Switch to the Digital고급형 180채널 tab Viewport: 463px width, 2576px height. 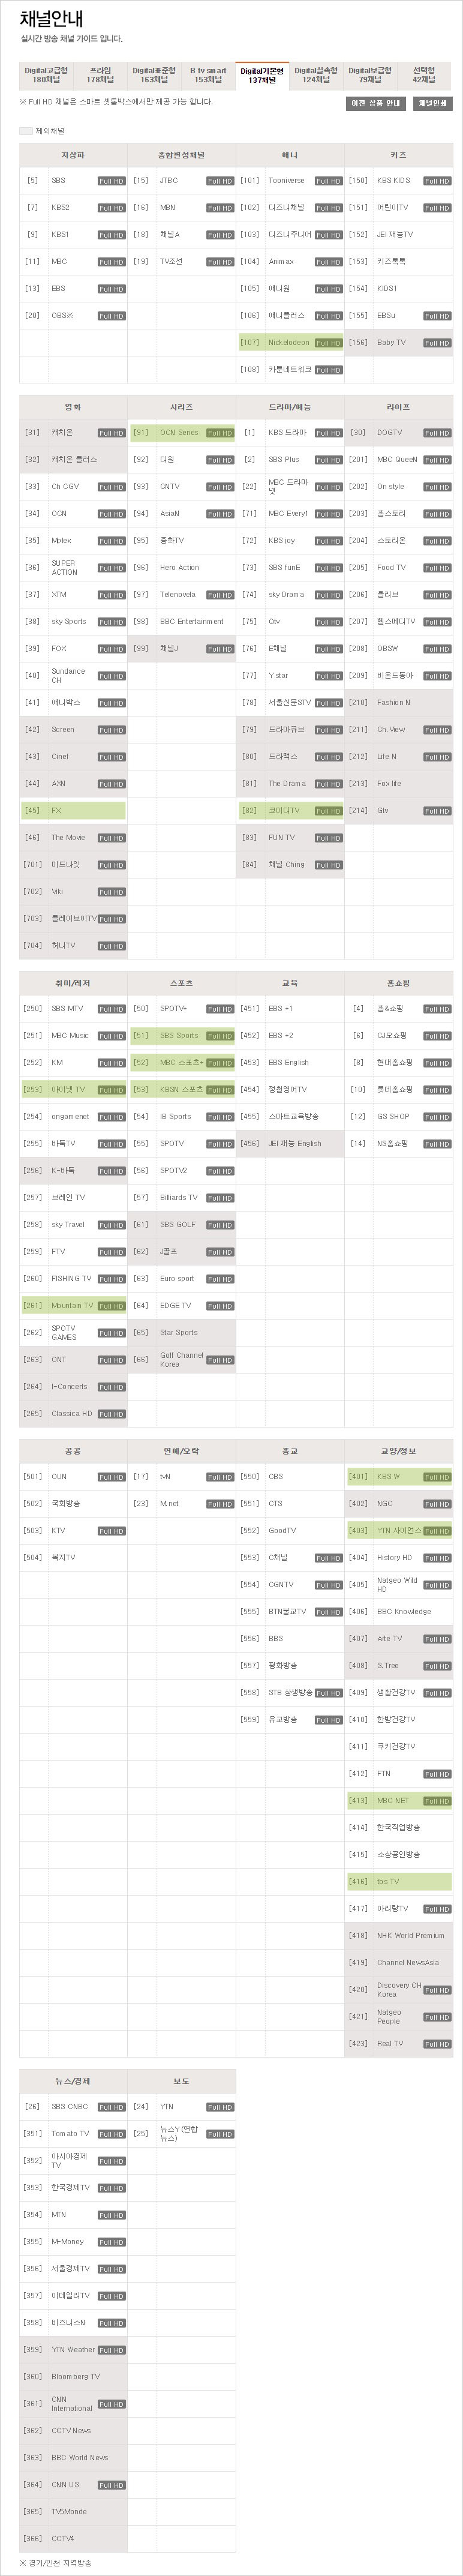tap(46, 75)
